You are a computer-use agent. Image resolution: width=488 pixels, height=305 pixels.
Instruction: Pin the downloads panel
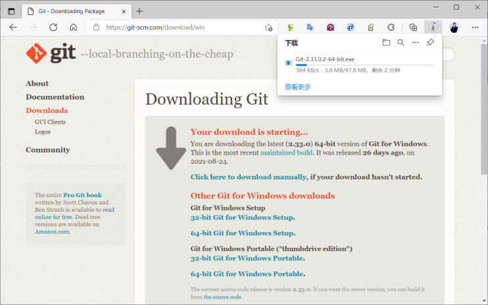430,42
